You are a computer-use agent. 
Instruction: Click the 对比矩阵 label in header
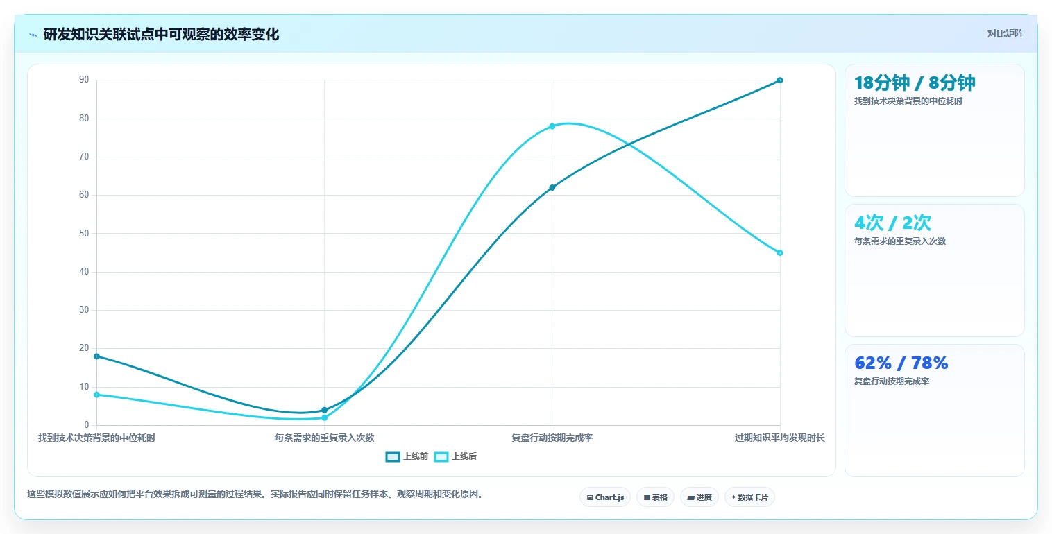[1005, 33]
